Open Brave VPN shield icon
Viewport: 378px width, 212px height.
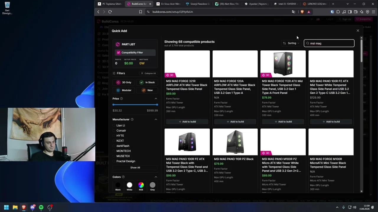point(368,12)
